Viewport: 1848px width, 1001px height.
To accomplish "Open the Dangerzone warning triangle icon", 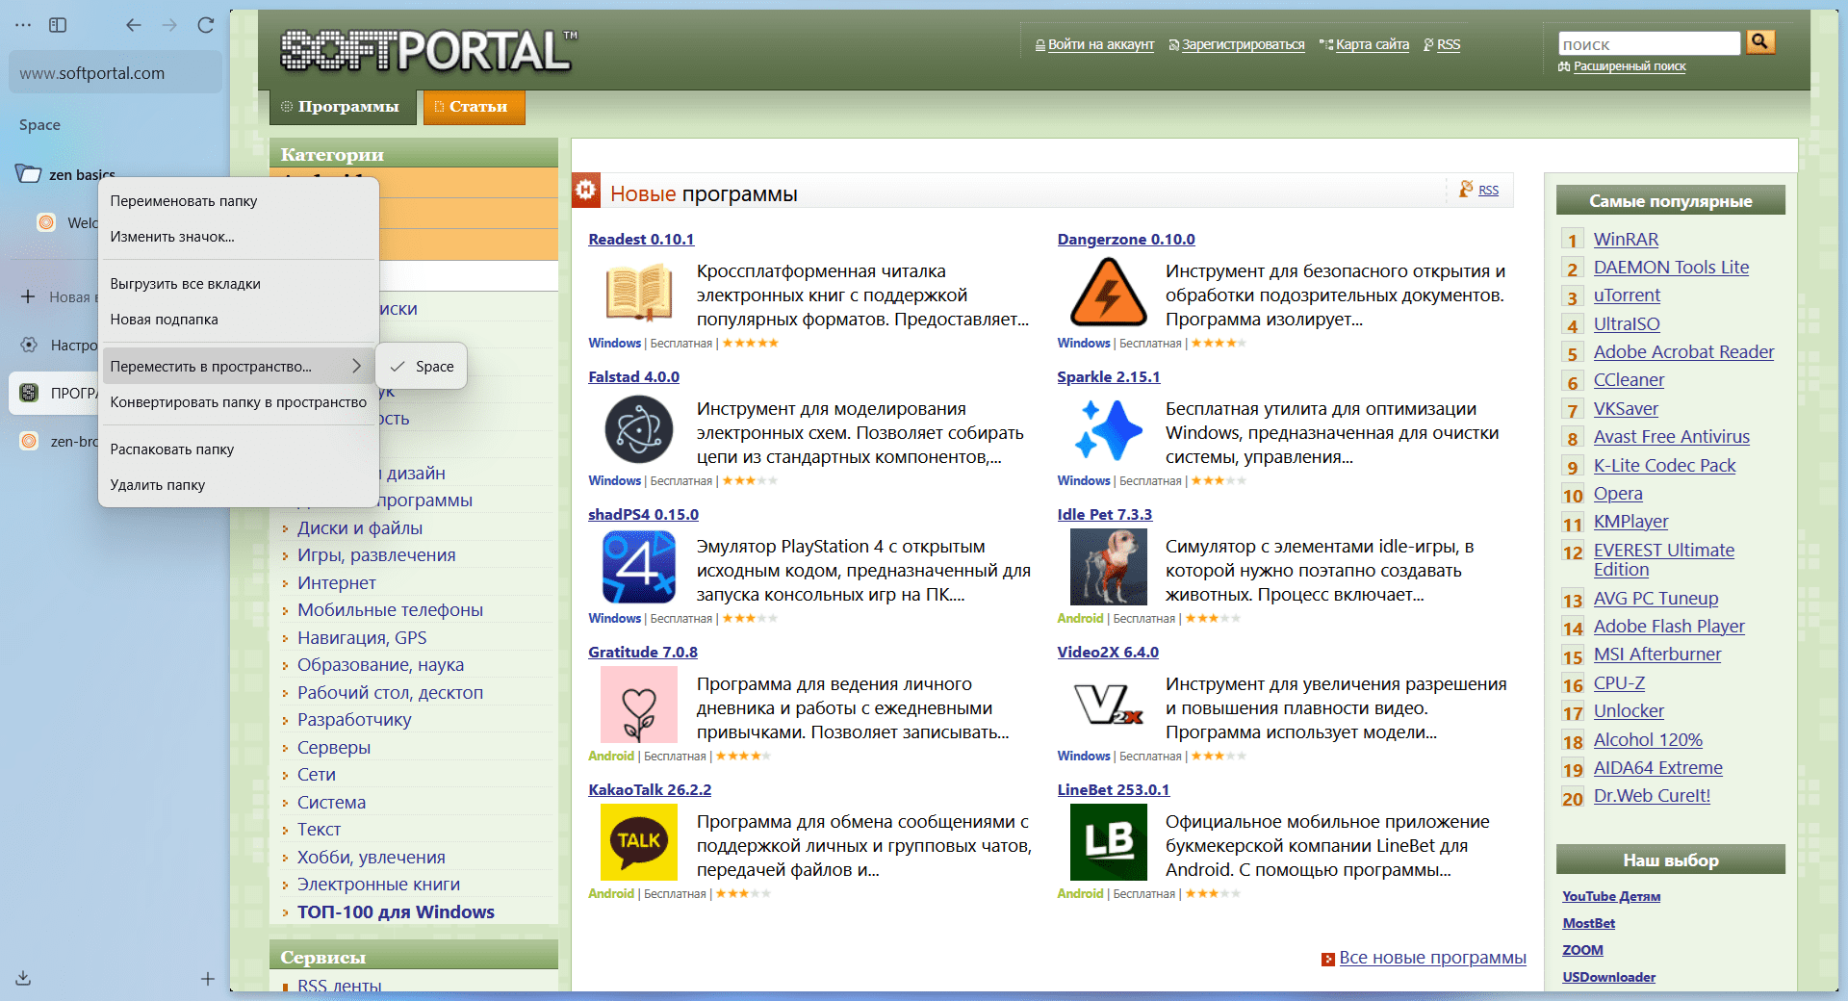I will click(x=1109, y=293).
